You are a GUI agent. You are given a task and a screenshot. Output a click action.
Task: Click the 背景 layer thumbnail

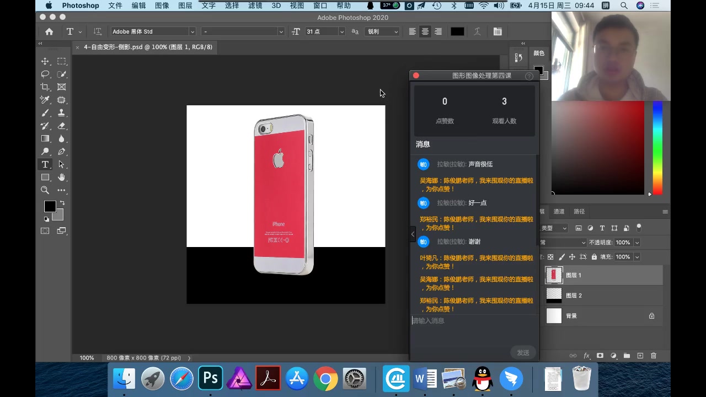coord(554,316)
